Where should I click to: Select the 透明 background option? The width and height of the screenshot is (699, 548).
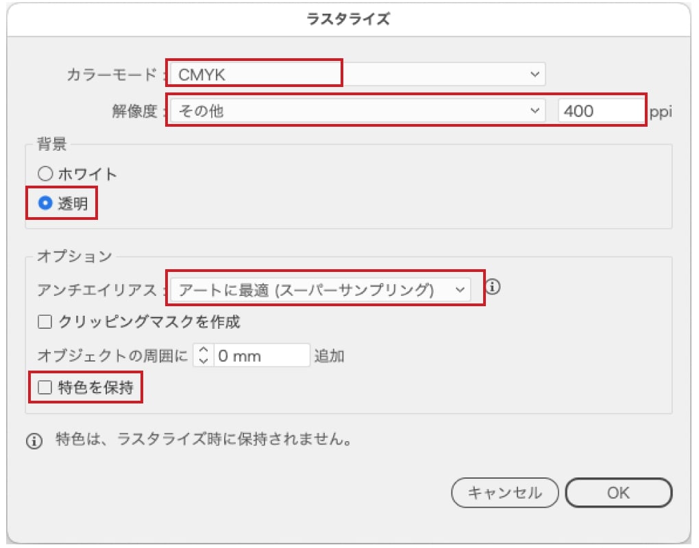pyautogui.click(x=45, y=203)
